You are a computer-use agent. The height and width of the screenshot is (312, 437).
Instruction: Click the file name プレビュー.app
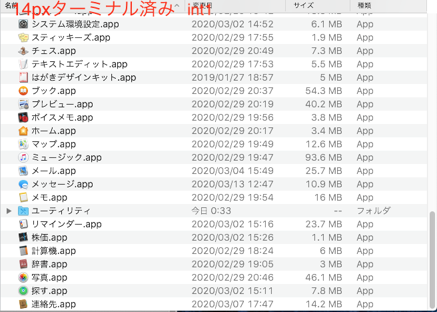pos(62,104)
